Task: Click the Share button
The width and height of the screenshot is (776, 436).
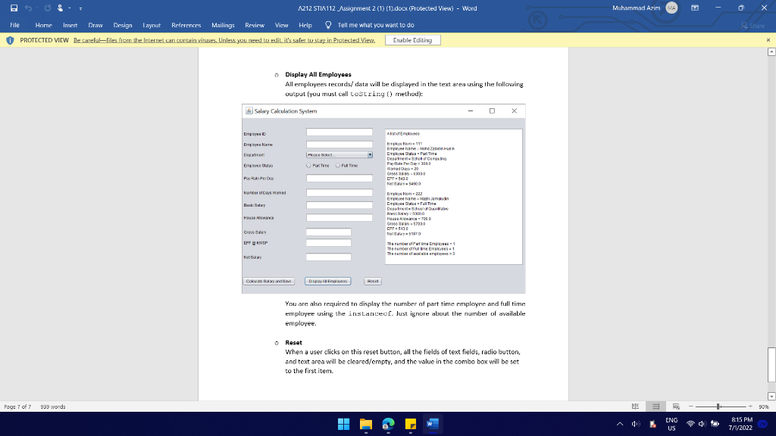Action: [x=753, y=25]
